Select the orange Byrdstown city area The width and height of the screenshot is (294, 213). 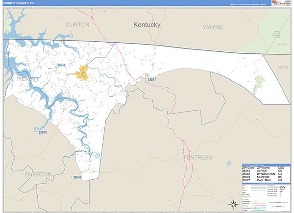(x=82, y=73)
